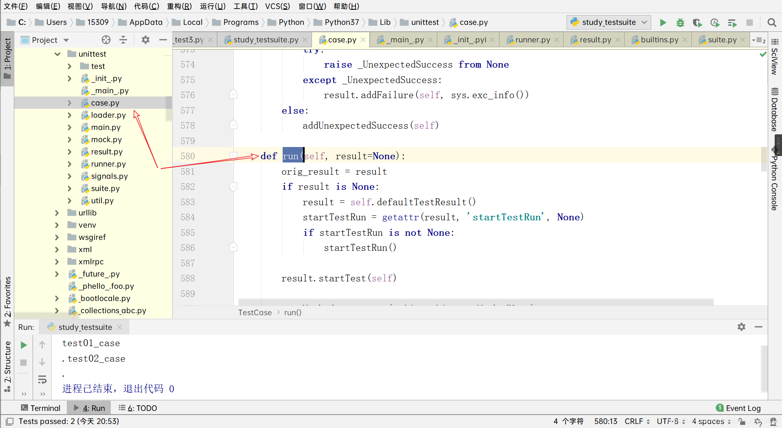Show hidden editor tabs list
Image resolution: width=782 pixels, height=428 pixels.
tap(759, 40)
